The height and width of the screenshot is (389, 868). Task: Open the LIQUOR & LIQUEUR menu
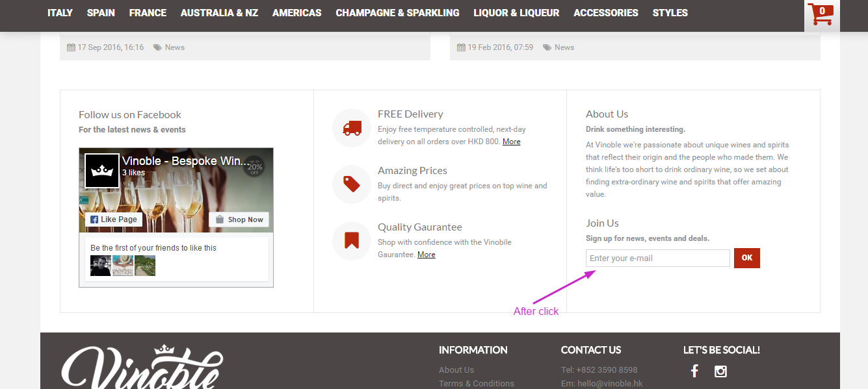pos(516,13)
